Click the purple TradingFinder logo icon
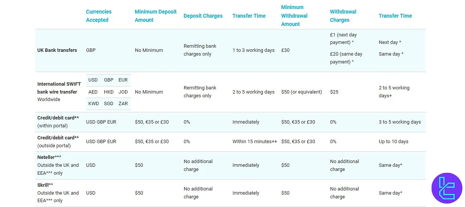This screenshot has height=207, width=465. 447,188
